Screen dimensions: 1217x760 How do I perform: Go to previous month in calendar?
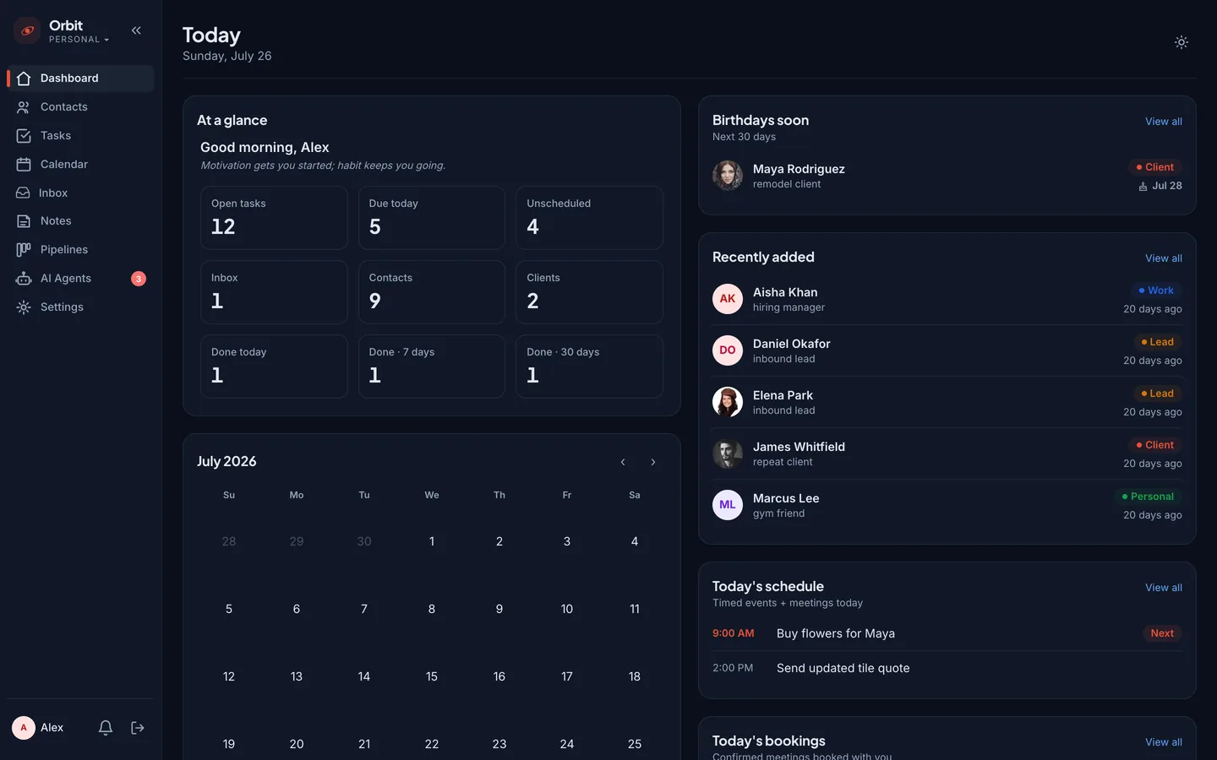pos(623,462)
